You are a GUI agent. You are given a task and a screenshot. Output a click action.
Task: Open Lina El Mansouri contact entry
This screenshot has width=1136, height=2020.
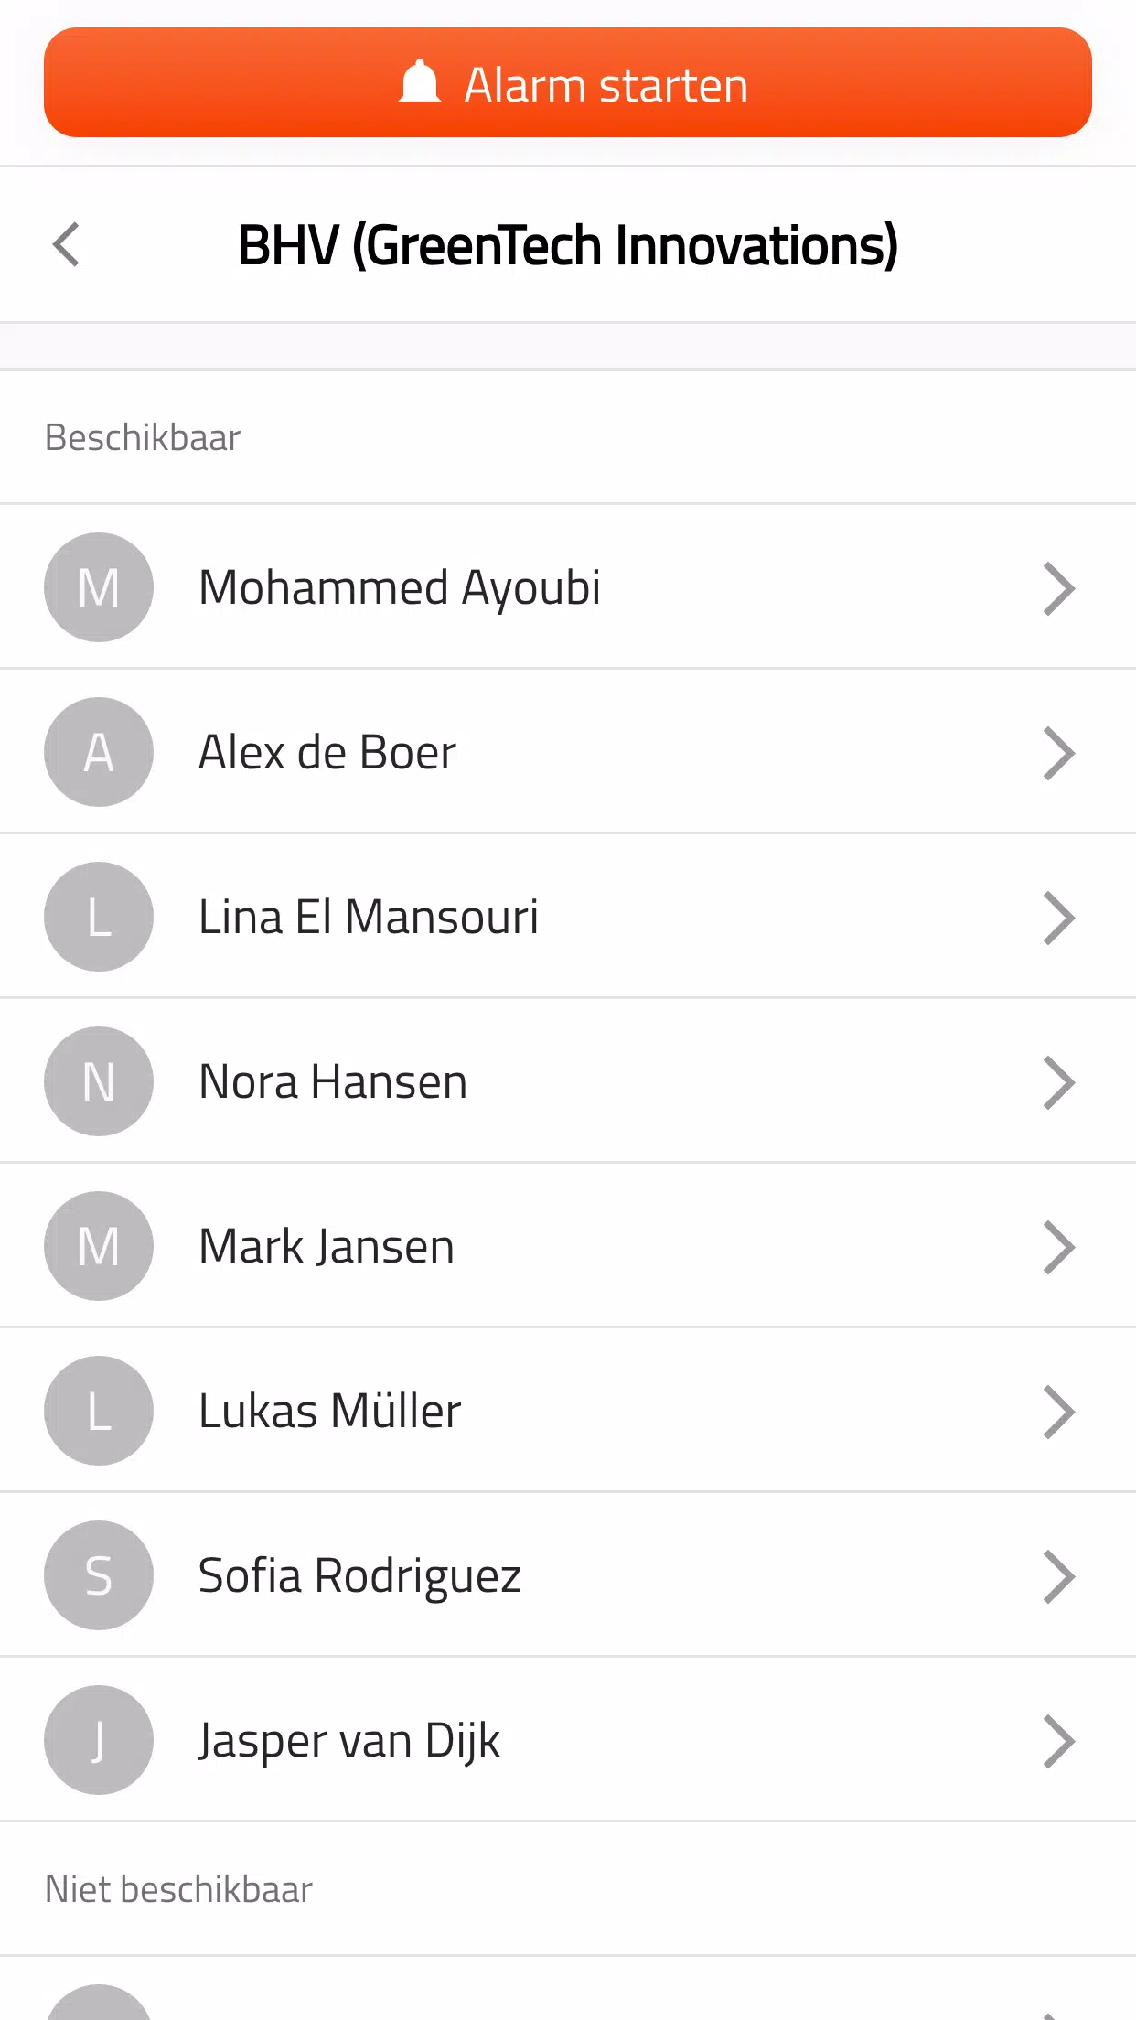pos(369,917)
